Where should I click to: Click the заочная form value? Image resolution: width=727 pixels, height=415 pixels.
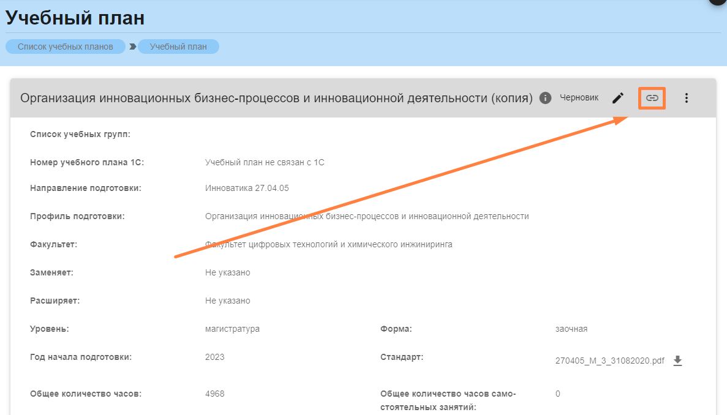click(x=571, y=329)
